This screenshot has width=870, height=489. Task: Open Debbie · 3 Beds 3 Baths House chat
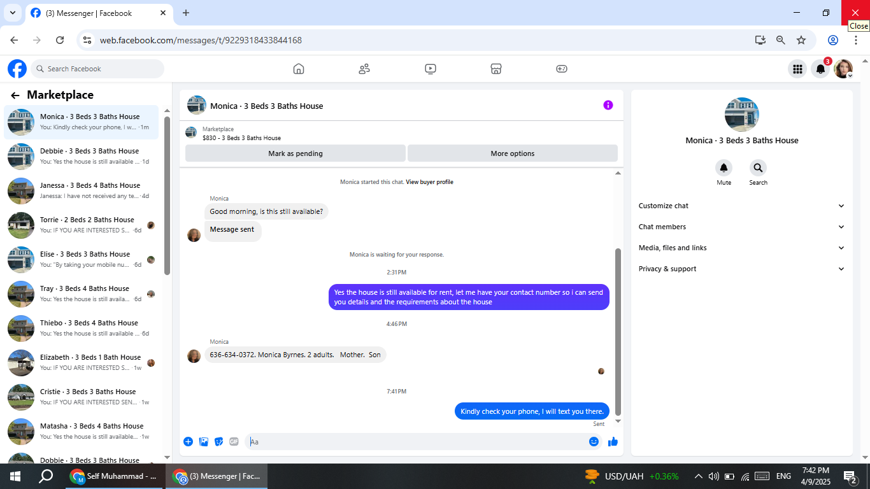coord(82,156)
